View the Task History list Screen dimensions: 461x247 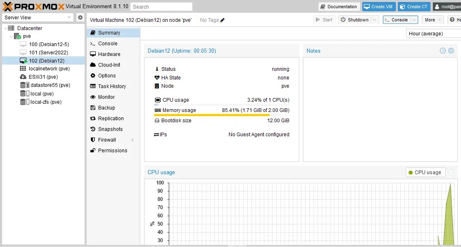point(111,86)
